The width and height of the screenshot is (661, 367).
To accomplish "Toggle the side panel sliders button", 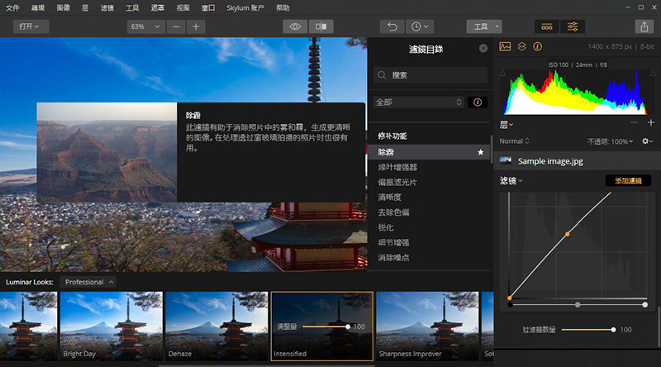I will (x=573, y=26).
